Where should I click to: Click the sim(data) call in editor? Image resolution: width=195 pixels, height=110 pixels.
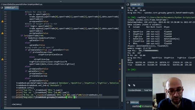pyautogui.click(x=17, y=105)
